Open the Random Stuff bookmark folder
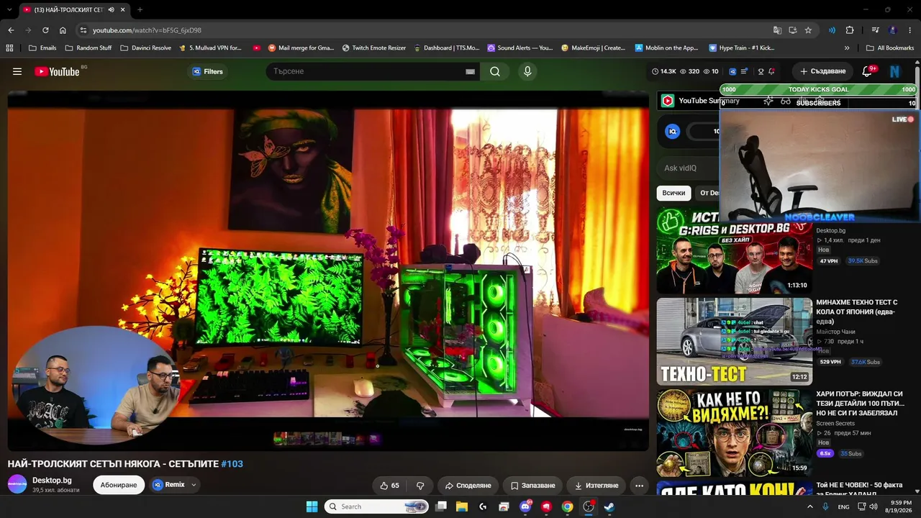This screenshot has width=921, height=518. pyautogui.click(x=89, y=48)
